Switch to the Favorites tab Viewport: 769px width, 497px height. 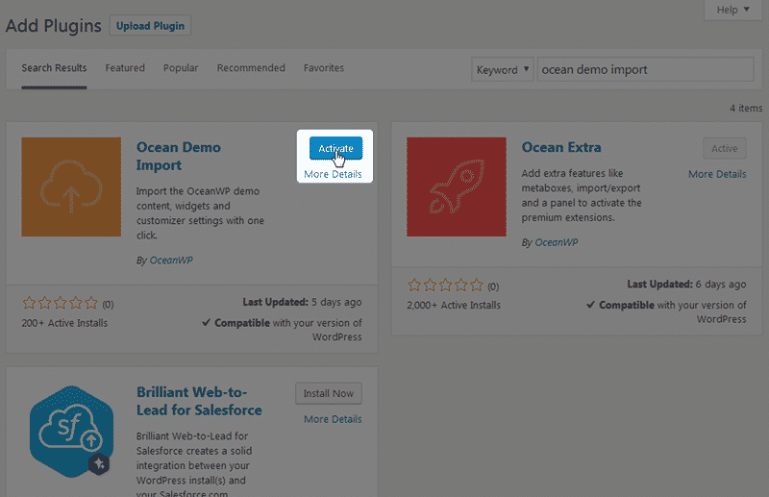[x=324, y=68]
